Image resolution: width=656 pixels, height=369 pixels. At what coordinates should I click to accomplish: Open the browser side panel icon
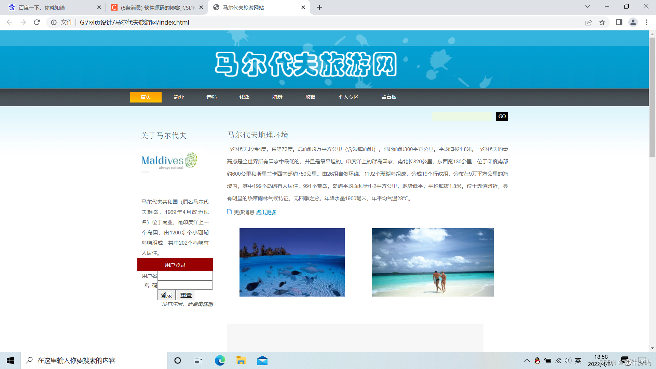click(x=619, y=22)
